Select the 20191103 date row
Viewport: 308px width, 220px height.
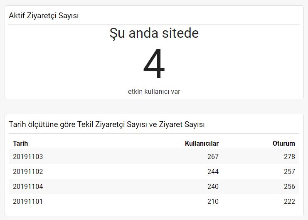tap(154, 156)
